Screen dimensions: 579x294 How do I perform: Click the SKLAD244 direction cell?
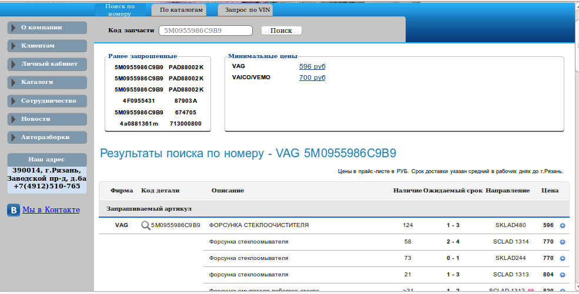(x=511, y=258)
